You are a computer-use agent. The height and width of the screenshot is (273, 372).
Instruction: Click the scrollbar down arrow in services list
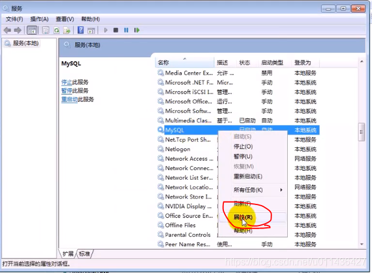[x=362, y=244]
